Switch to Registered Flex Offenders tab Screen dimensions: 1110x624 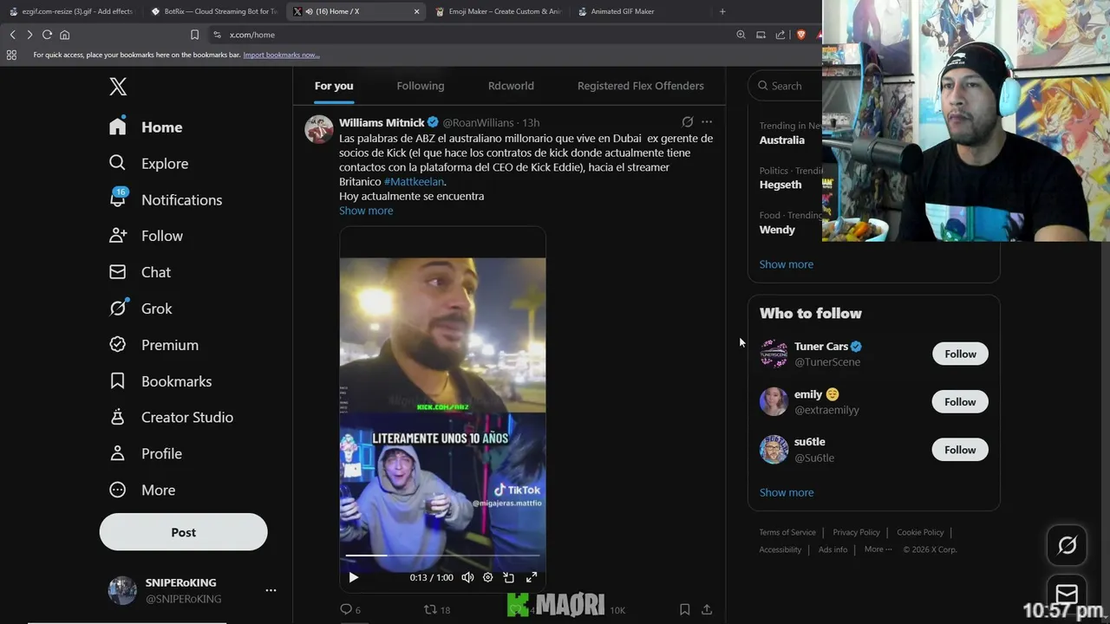click(641, 86)
